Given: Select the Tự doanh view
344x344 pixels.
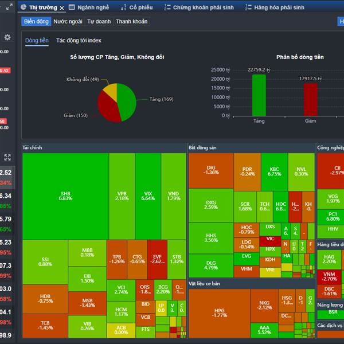Looking at the screenshot, I should point(99,22).
